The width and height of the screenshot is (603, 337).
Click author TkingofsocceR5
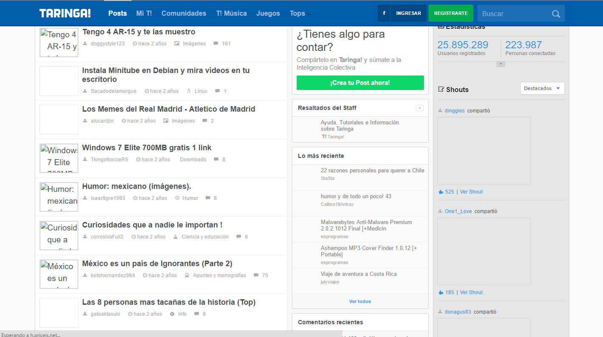point(109,160)
